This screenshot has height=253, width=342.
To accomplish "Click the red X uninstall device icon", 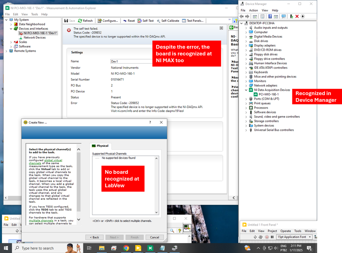I will tap(297, 16).
